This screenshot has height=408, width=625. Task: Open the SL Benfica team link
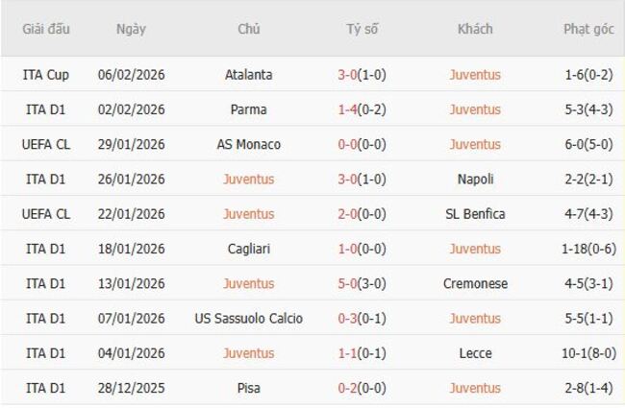coord(475,214)
